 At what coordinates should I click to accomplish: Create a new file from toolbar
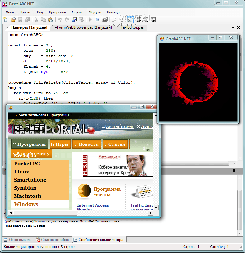6,20
